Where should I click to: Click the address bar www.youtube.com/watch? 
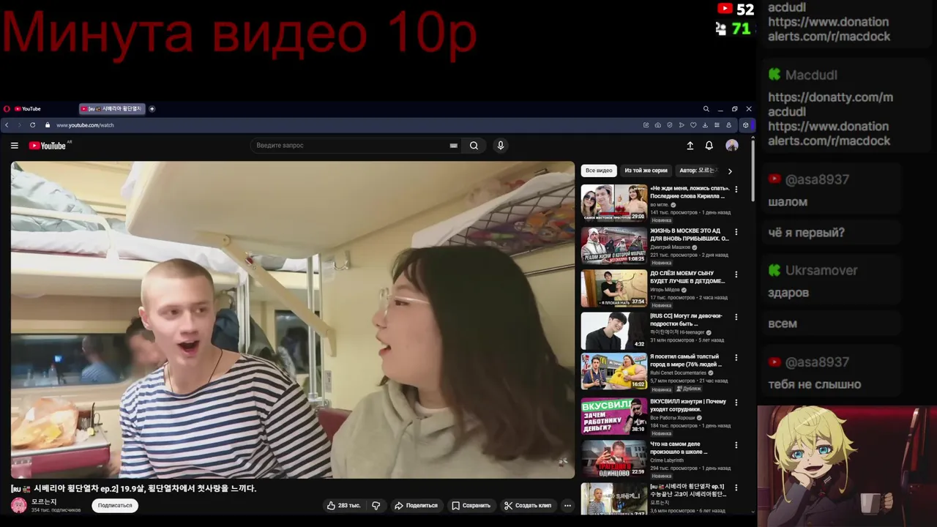[85, 125]
